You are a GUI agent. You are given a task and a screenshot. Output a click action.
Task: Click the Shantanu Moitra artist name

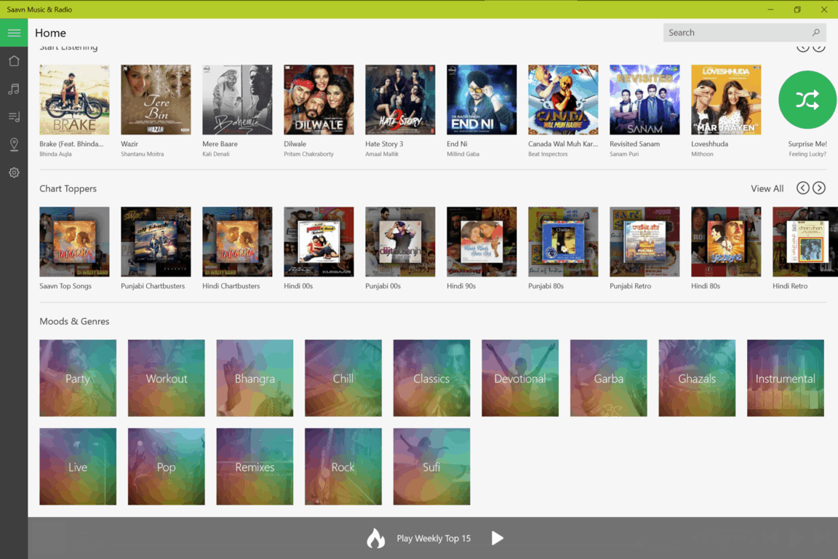coord(142,154)
